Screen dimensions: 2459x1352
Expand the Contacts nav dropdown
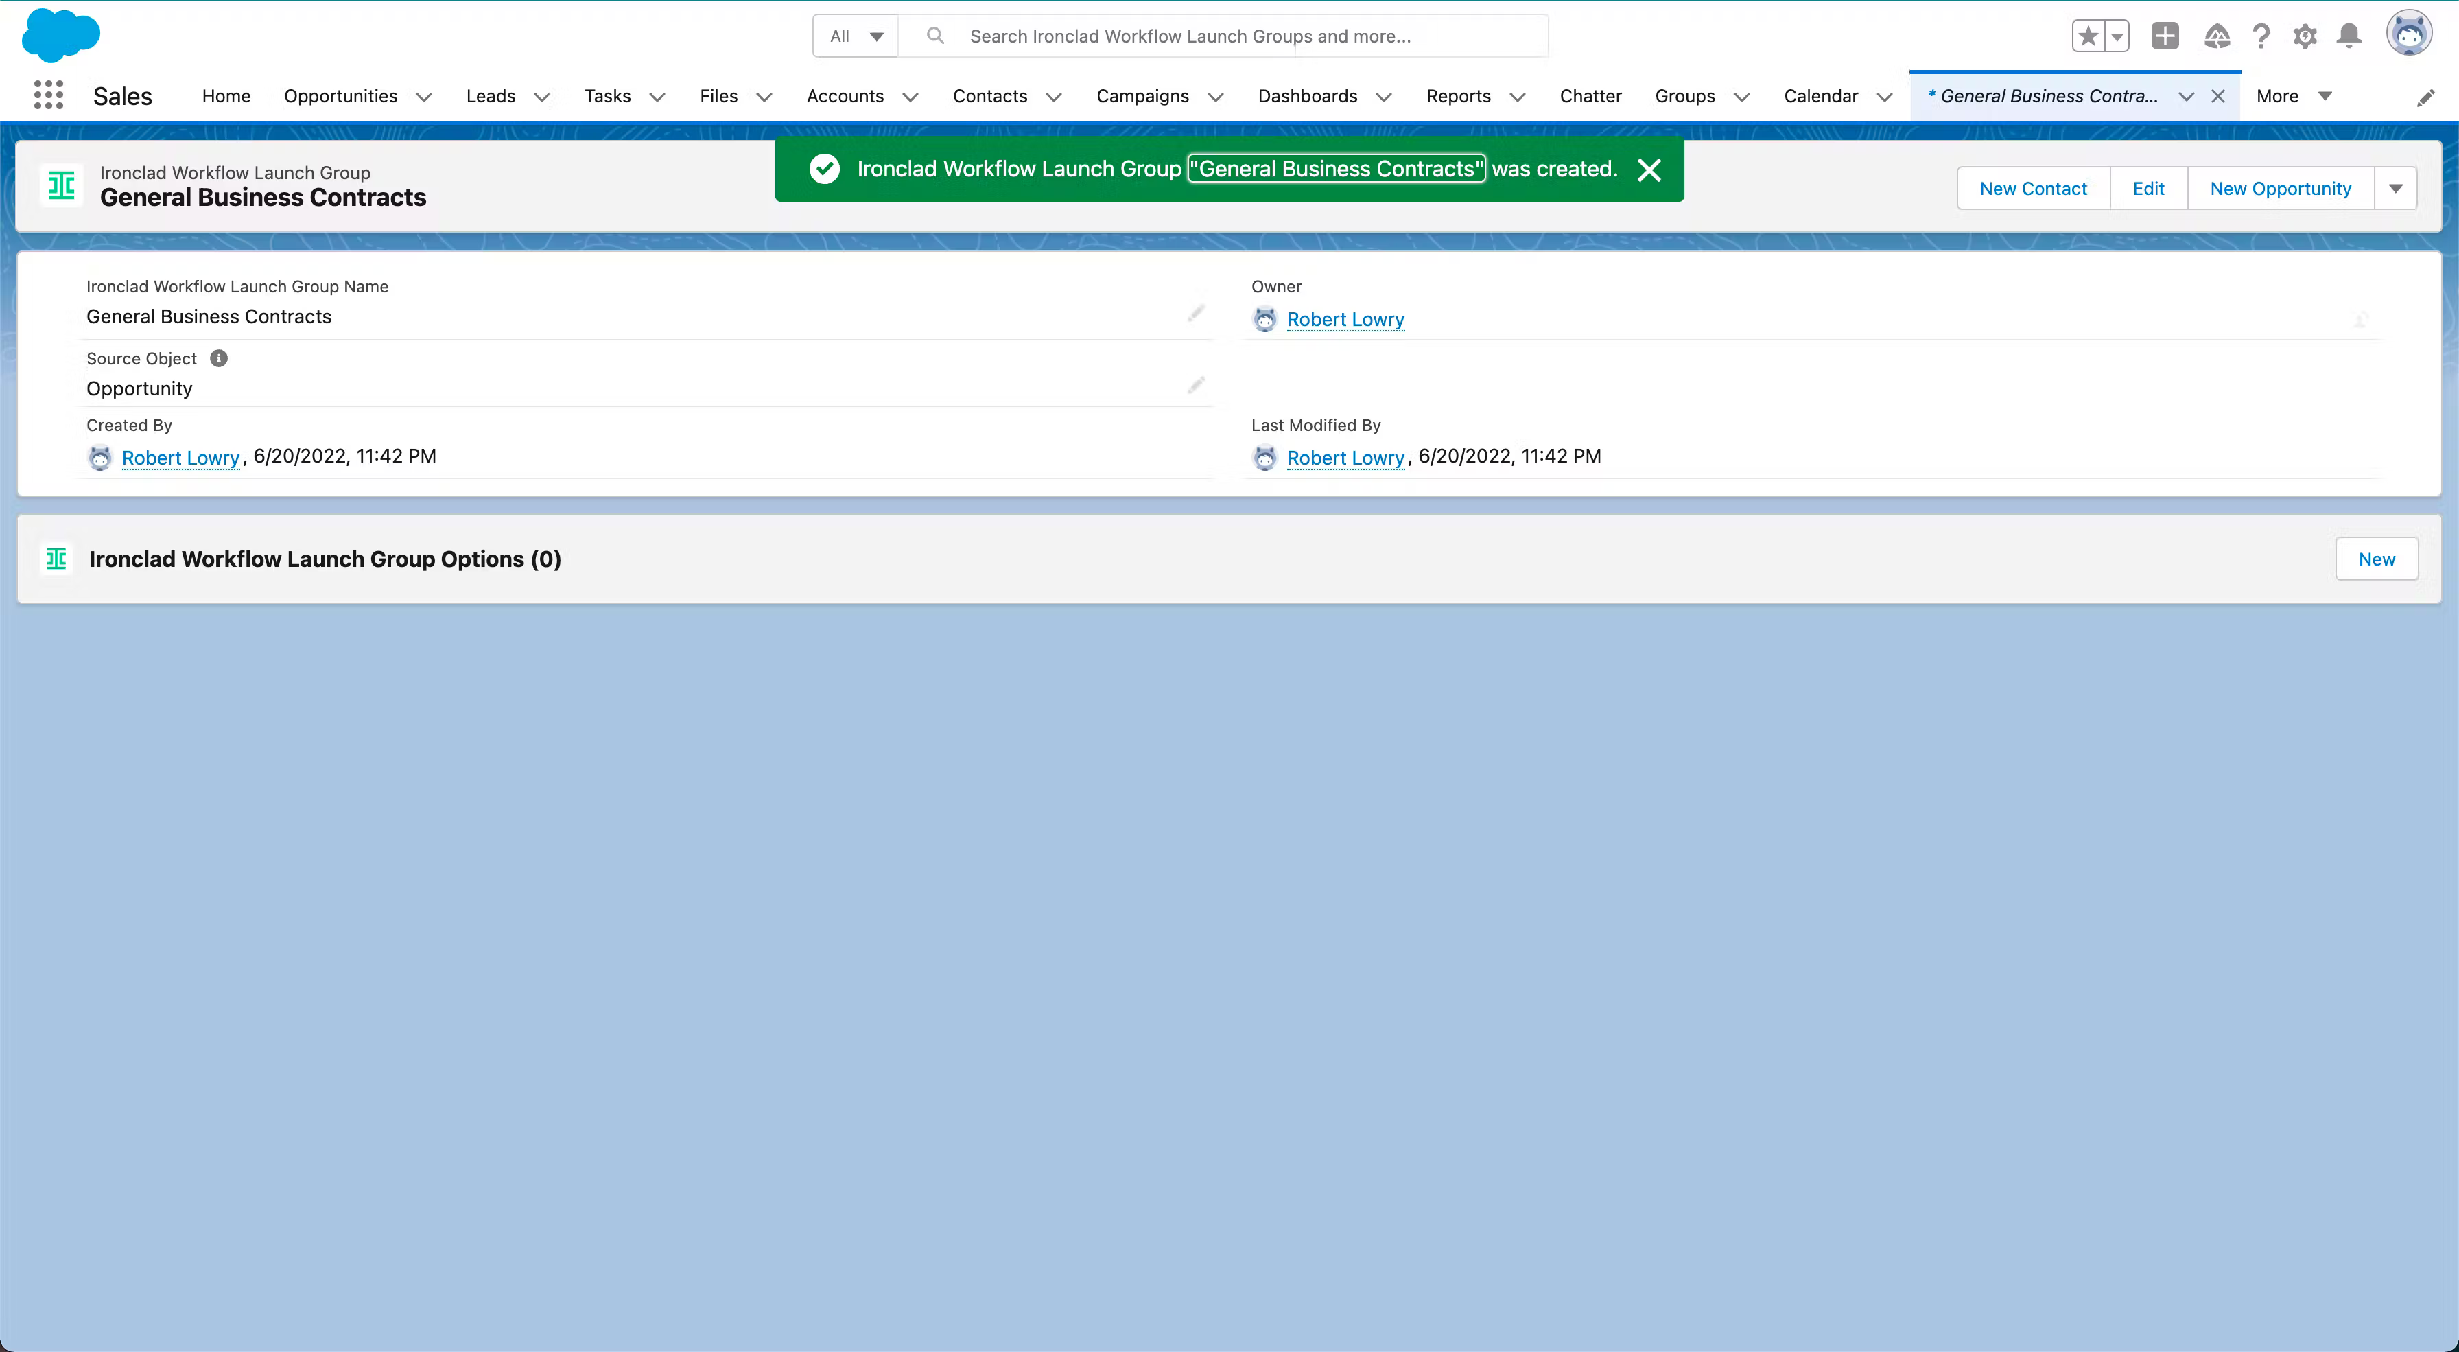1054,97
